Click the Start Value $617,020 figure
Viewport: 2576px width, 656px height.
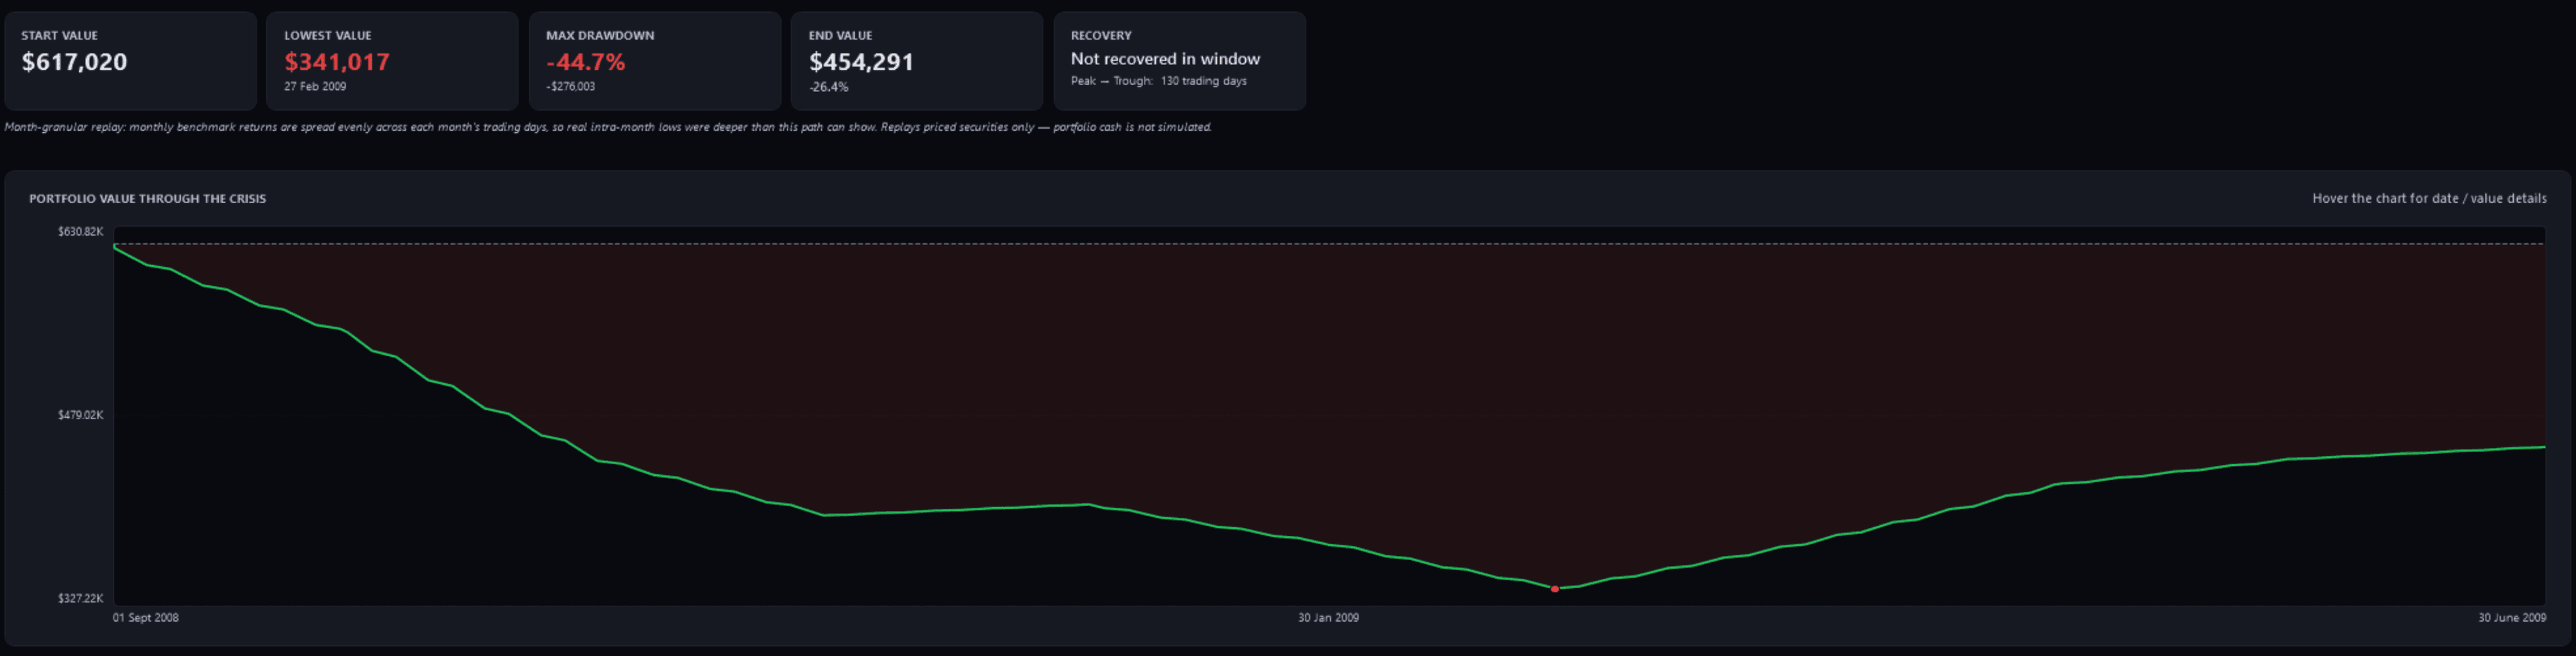point(74,62)
